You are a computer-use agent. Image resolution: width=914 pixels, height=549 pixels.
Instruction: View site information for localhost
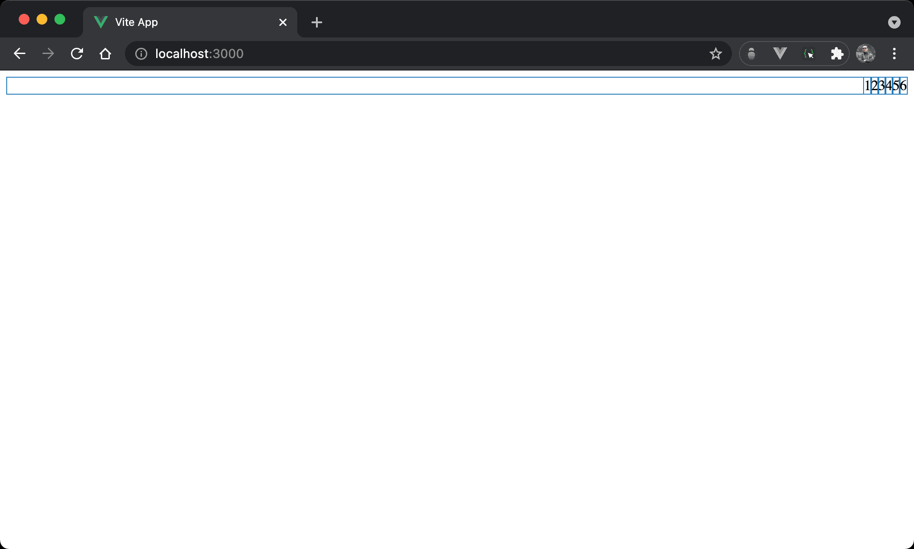coord(141,54)
